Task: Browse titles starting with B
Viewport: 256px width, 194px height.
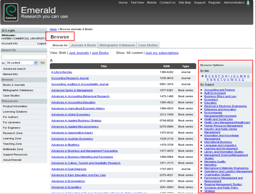Action: (x=206, y=76)
